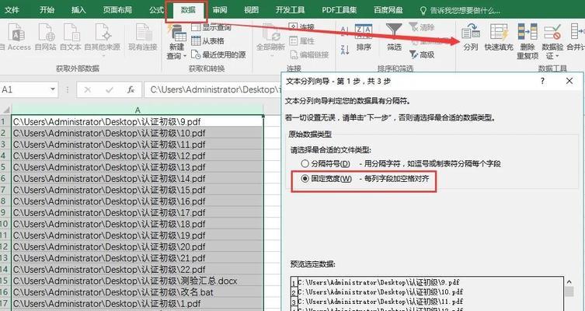Click the formula bar text field
The width and height of the screenshot is (585, 311).
point(212,89)
